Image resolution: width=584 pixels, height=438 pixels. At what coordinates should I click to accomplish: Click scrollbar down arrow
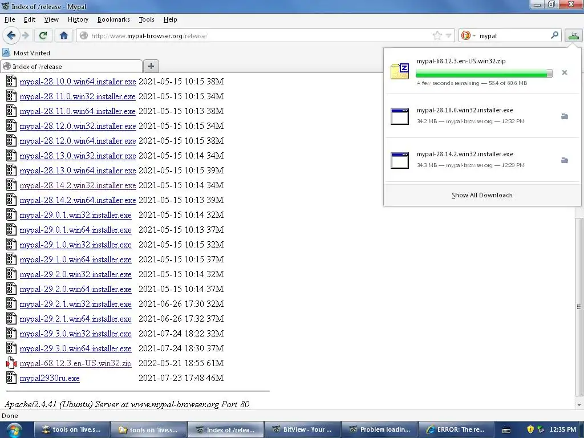(579, 405)
